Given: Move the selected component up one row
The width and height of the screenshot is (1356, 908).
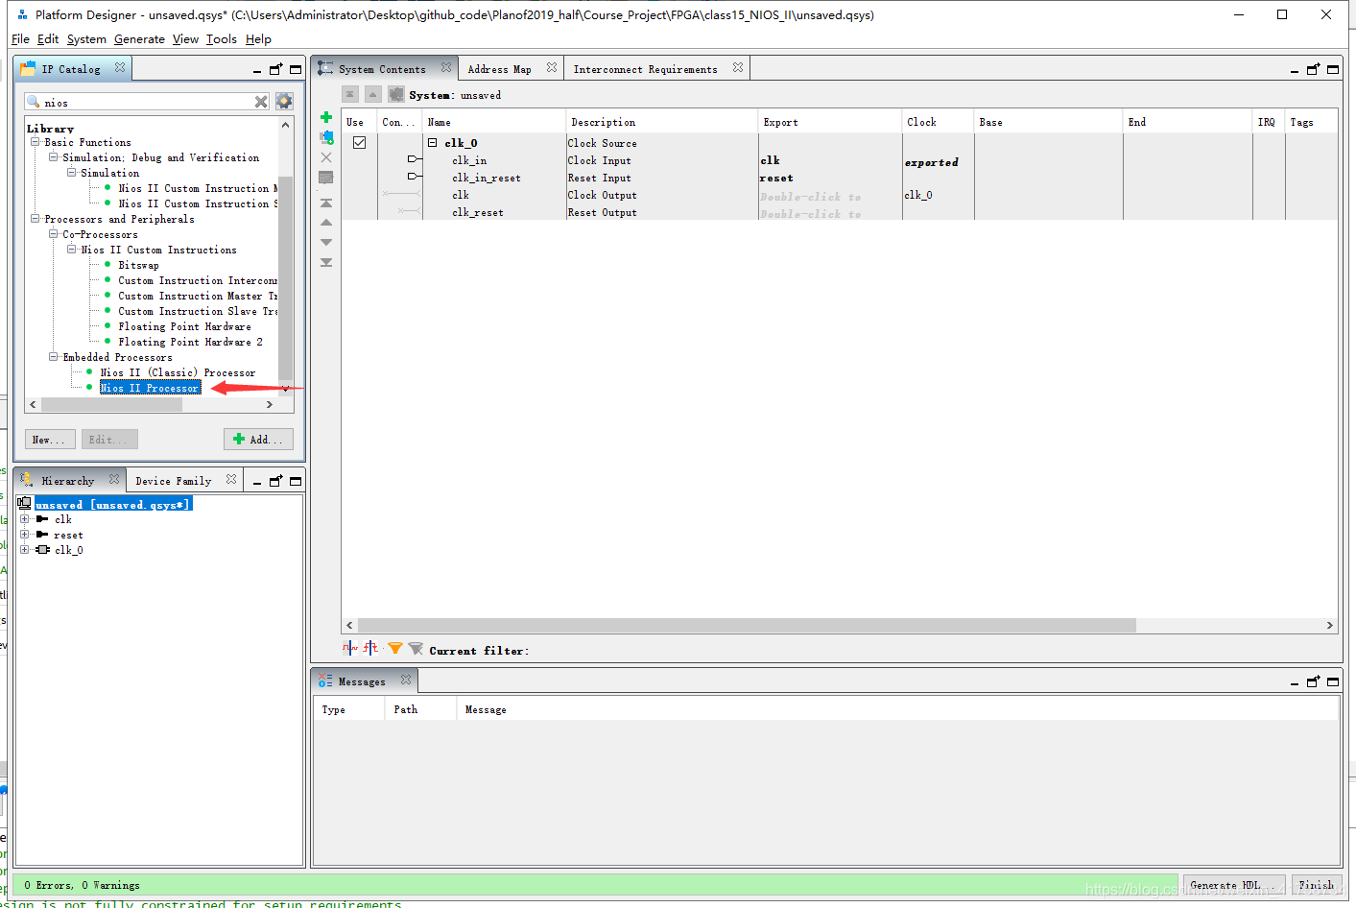Looking at the screenshot, I should 326,223.
